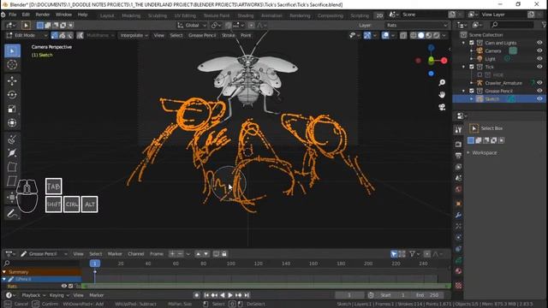
Task: Select the Shear tool
Action: (12, 181)
